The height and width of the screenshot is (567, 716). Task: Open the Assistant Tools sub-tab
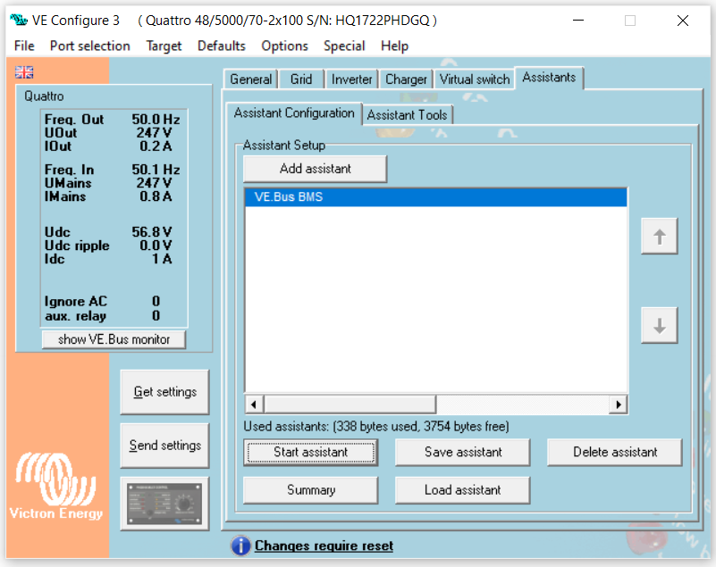pyautogui.click(x=407, y=115)
